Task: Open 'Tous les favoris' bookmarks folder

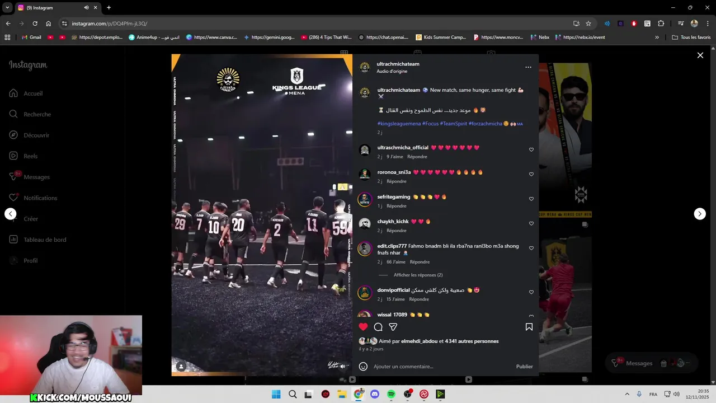Action: tap(691, 38)
